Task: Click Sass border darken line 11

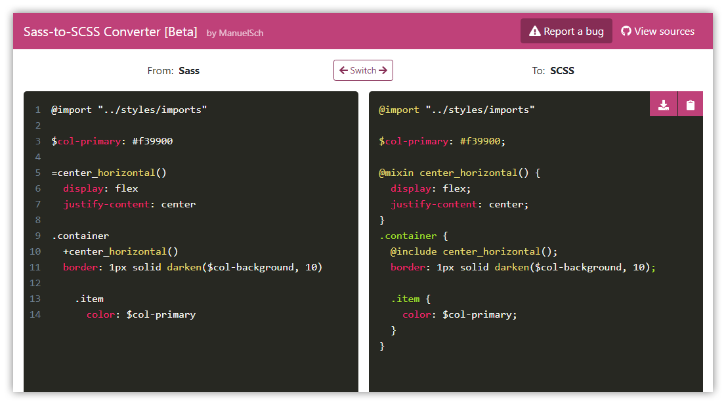Action: pyautogui.click(x=192, y=267)
